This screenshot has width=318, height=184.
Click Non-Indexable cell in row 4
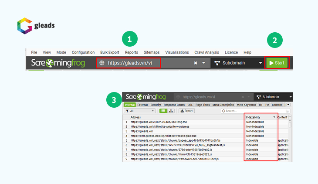(x=255, y=136)
